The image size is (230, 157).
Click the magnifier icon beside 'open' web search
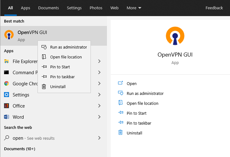(7, 138)
